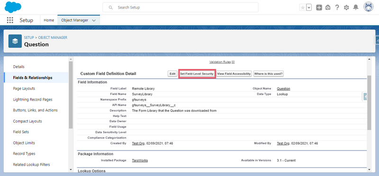
Task: Click main panel scrollbar up arrow
Action: click(369, 59)
